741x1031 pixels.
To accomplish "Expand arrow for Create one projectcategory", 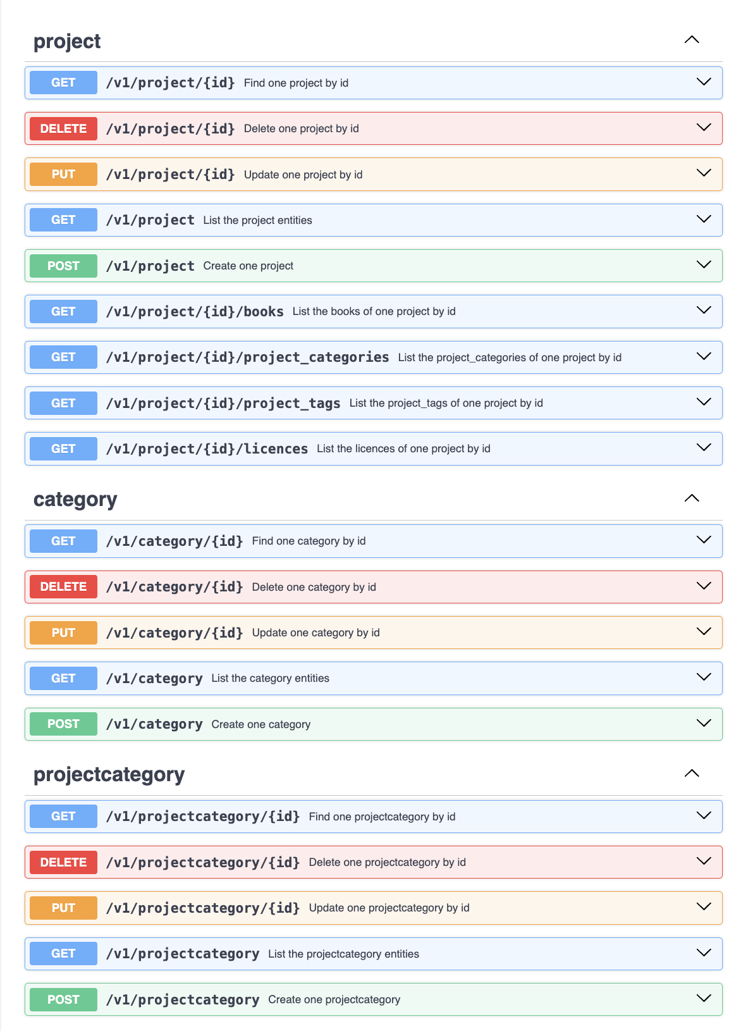I will [x=704, y=999].
